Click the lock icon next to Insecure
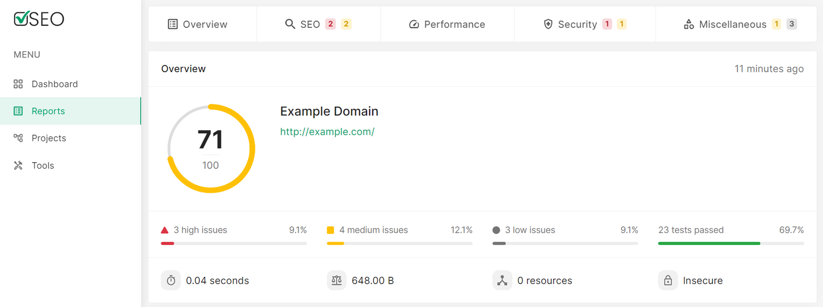The height and width of the screenshot is (307, 823). [668, 280]
